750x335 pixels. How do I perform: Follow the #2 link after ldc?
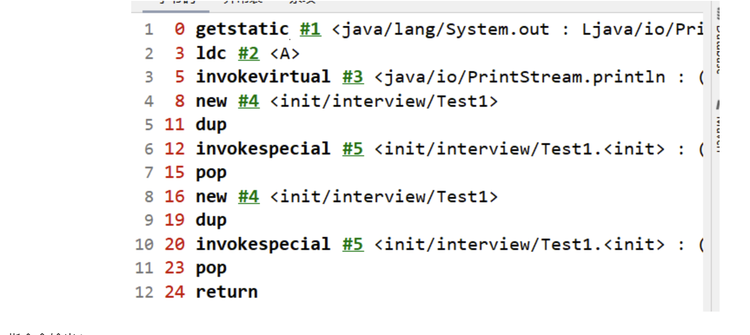(x=249, y=53)
